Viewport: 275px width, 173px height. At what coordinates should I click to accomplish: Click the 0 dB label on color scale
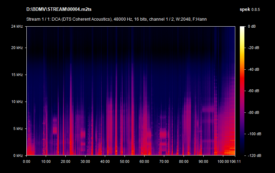coord(252,26)
